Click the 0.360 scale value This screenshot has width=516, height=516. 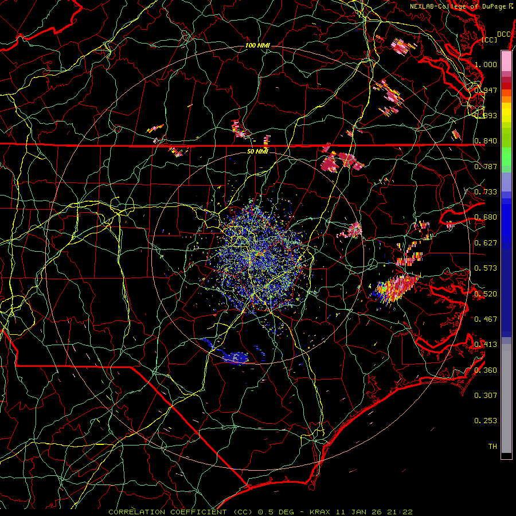coord(486,370)
